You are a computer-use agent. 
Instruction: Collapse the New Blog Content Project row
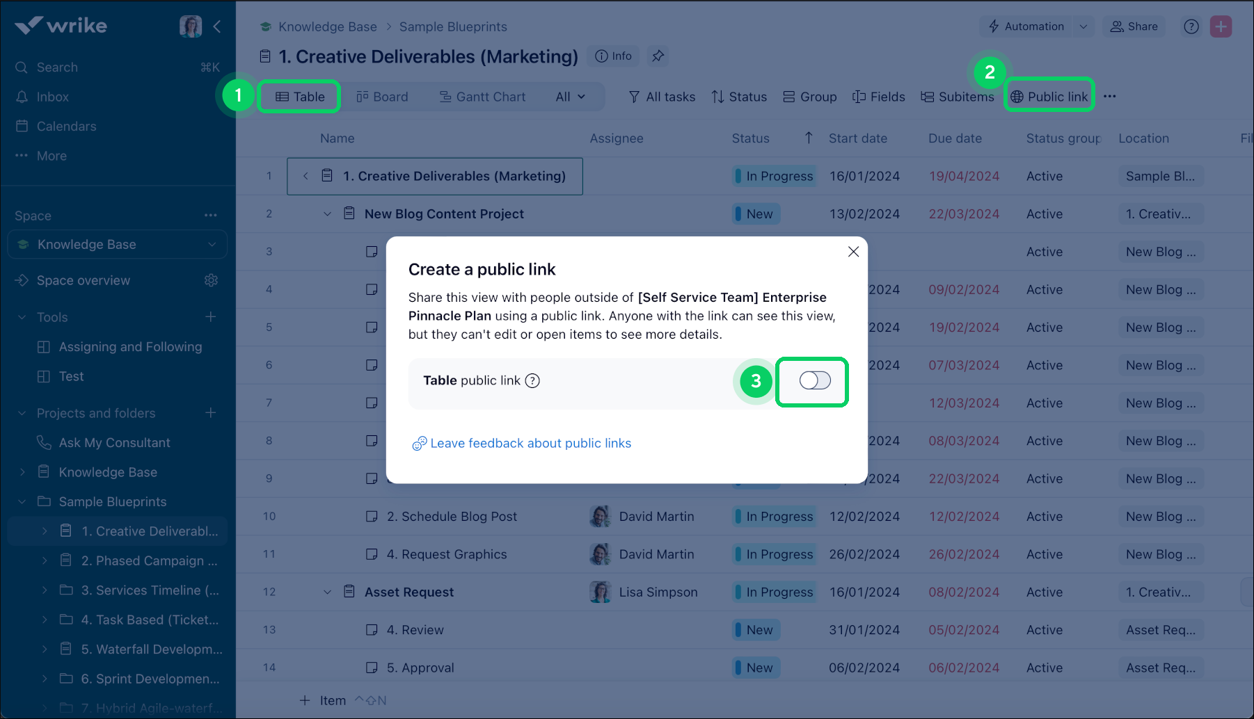click(327, 214)
